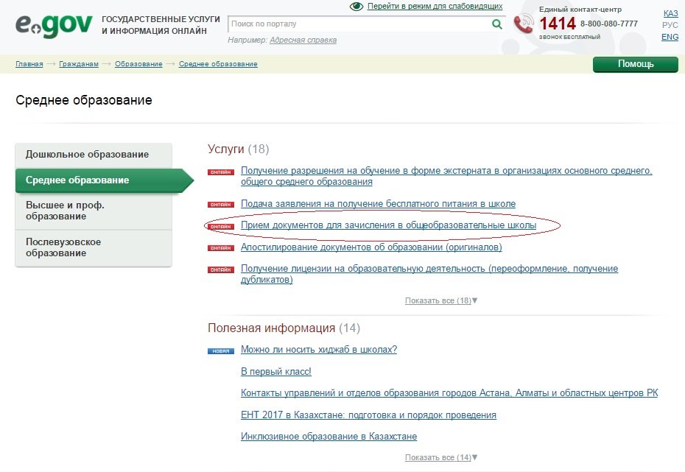
Task: Click the eye icon for visually impaired mode
Action: [x=356, y=6]
